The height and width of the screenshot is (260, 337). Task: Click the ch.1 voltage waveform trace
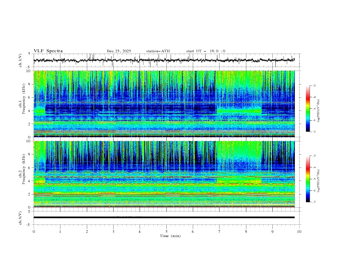pyautogui.click(x=164, y=60)
